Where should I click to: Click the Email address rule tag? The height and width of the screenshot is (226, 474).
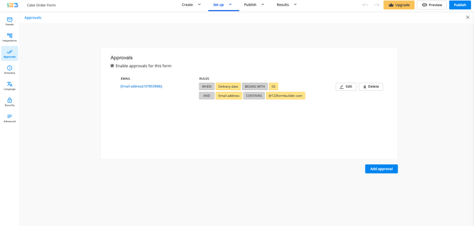[x=229, y=96]
